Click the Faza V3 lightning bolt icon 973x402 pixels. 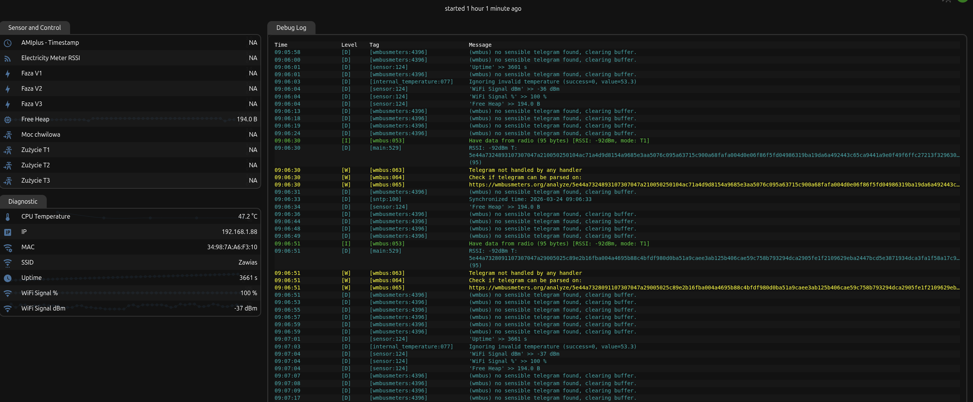tap(8, 105)
